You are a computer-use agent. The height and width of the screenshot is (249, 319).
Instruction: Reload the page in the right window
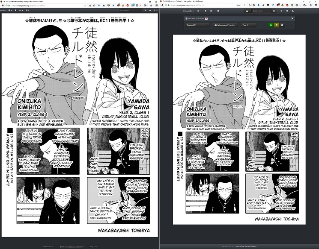point(244,5)
